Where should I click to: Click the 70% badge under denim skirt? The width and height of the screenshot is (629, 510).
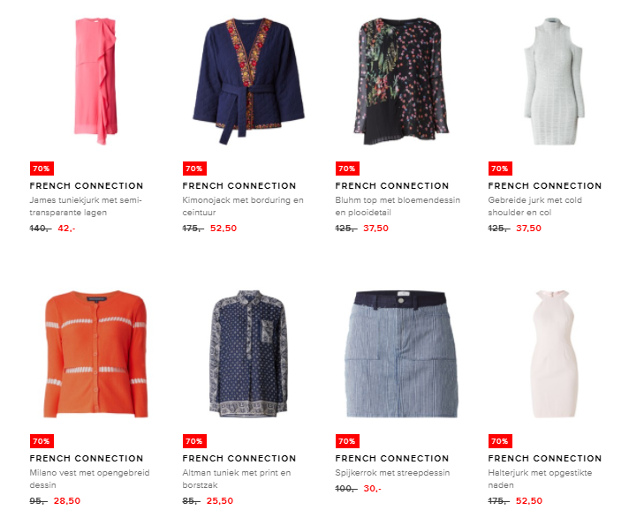[x=347, y=441]
